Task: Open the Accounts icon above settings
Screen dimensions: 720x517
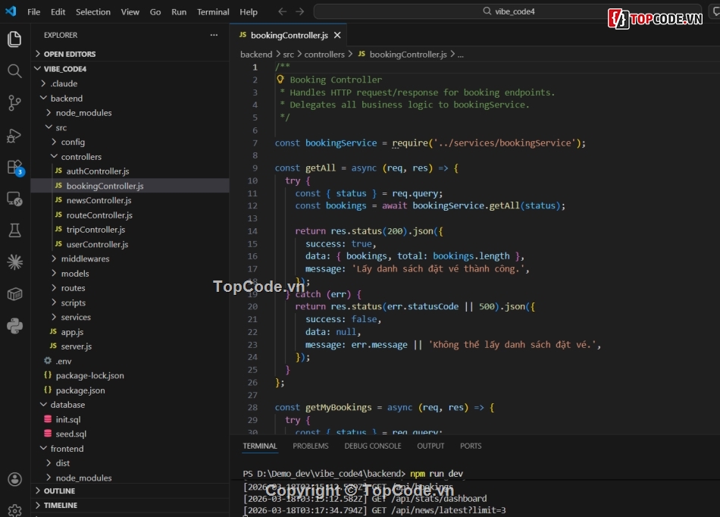Action: (14, 479)
